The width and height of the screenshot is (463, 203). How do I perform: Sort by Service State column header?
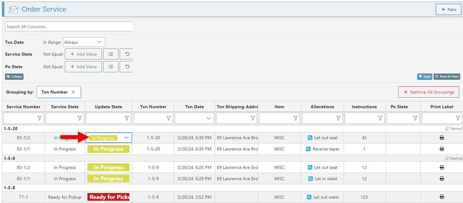point(65,107)
